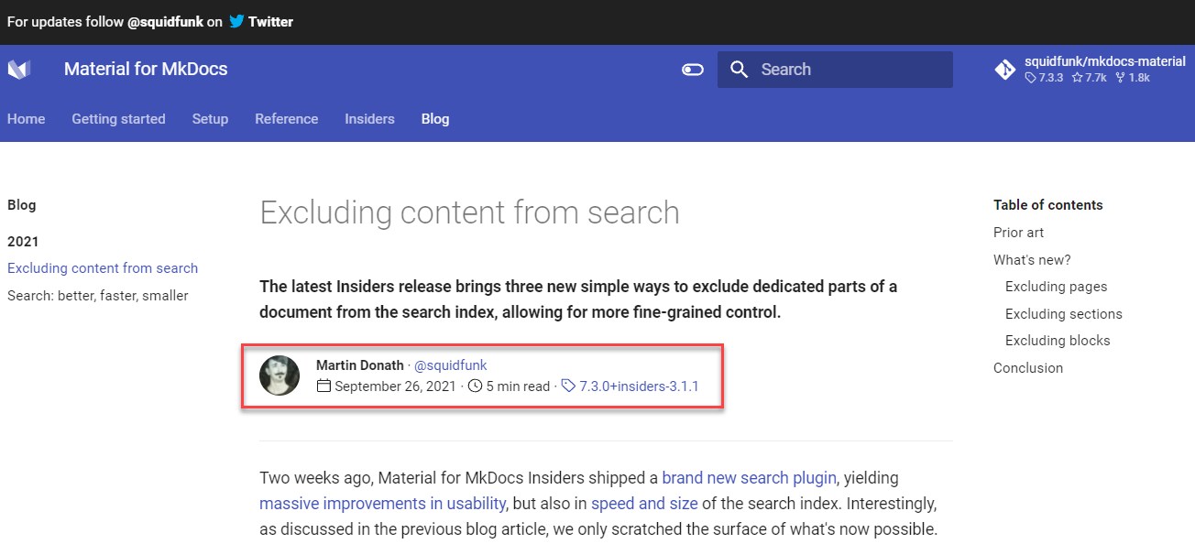Click the clock icon beside 5 min read
The image size is (1195, 544).
[x=475, y=386]
